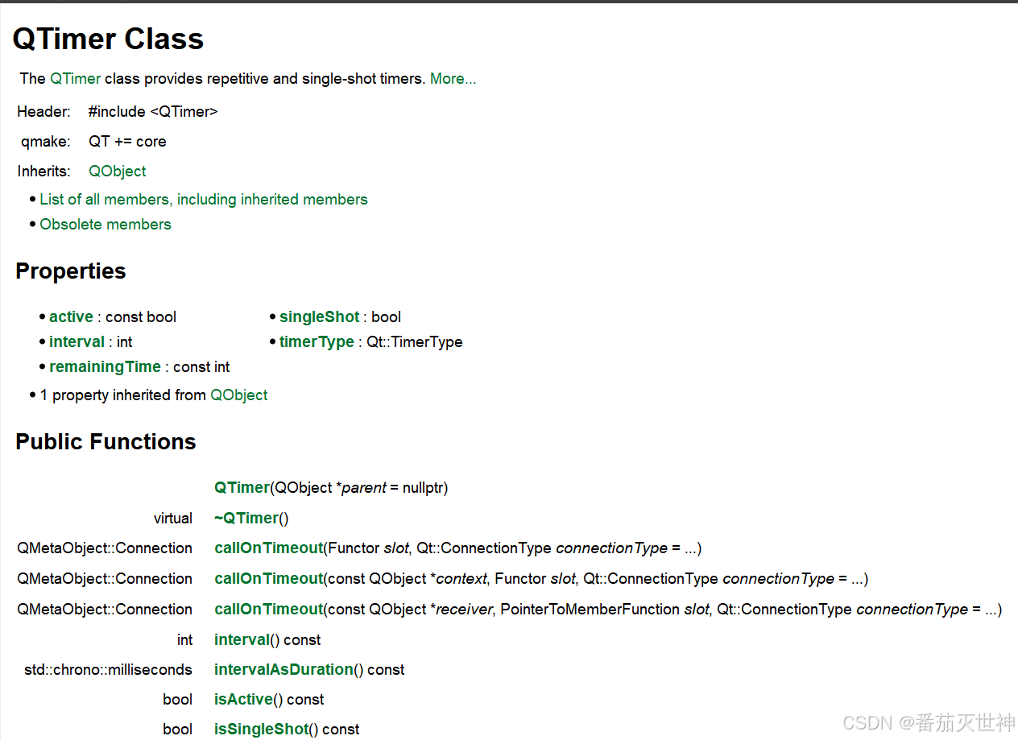Open callOnTimeout with Functor slot only
This screenshot has width=1018, height=740.
(x=268, y=548)
